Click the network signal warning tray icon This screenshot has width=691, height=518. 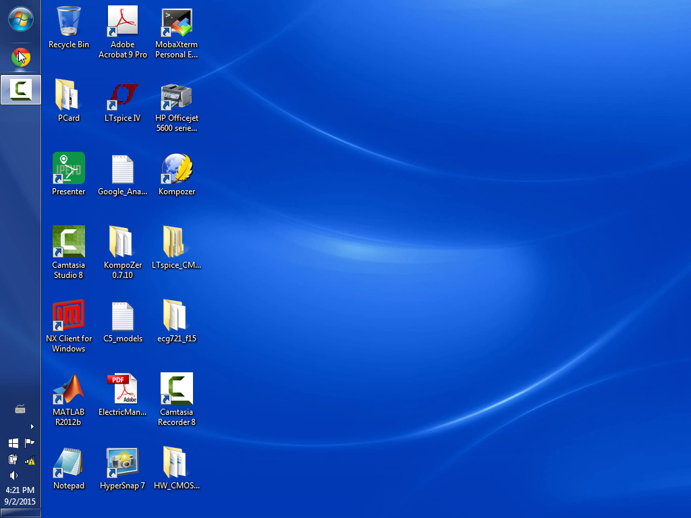pyautogui.click(x=30, y=460)
